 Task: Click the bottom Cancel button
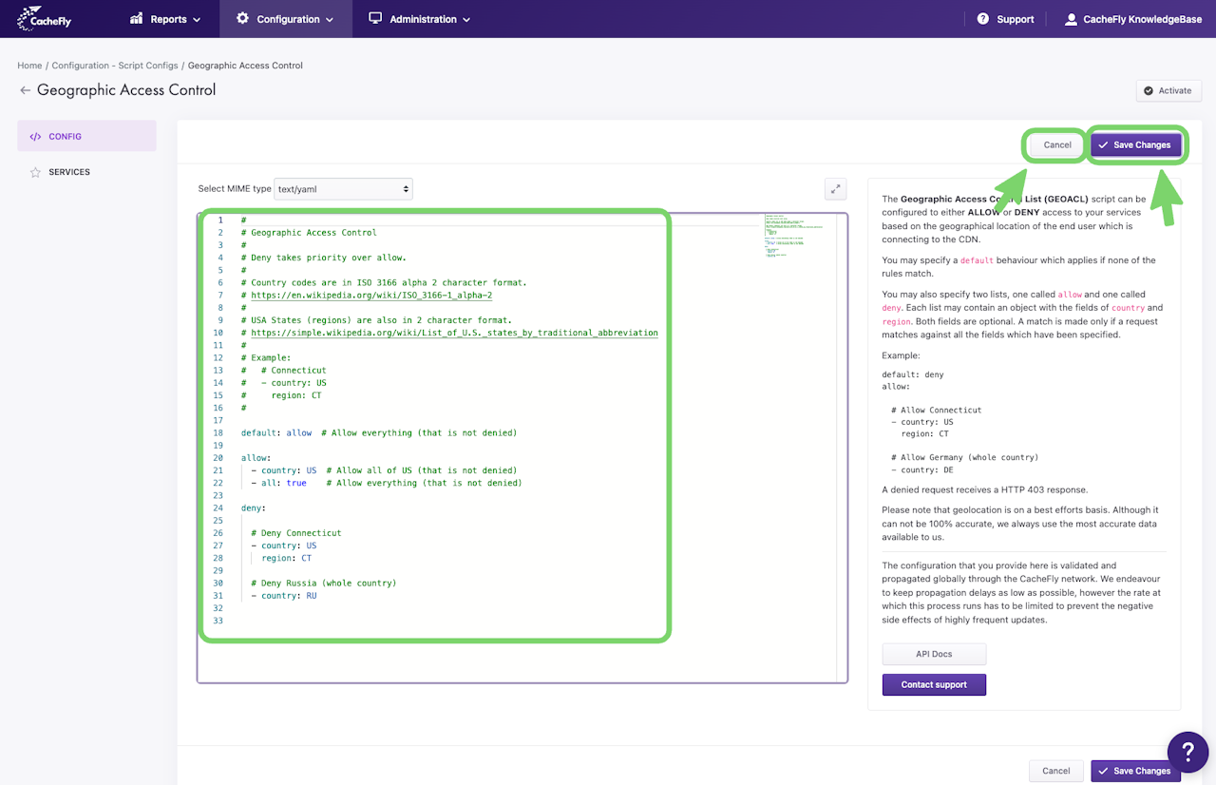(x=1056, y=771)
